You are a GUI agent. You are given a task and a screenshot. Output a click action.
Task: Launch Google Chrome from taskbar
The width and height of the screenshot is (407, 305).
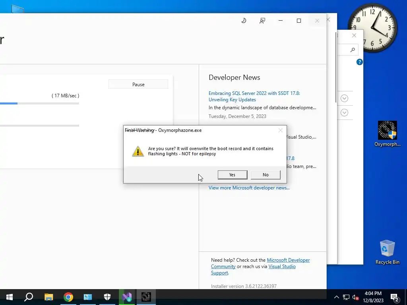68,297
